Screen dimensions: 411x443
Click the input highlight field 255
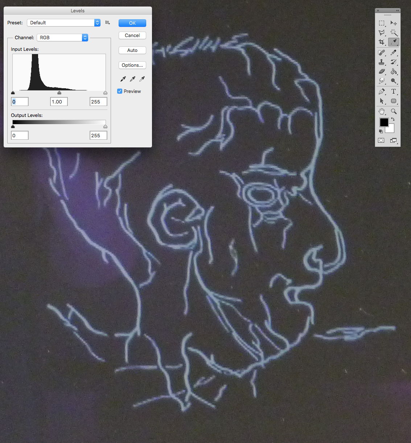[x=98, y=102]
